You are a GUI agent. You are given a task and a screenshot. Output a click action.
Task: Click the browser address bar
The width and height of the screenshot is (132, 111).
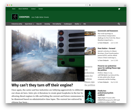click(63, 5)
